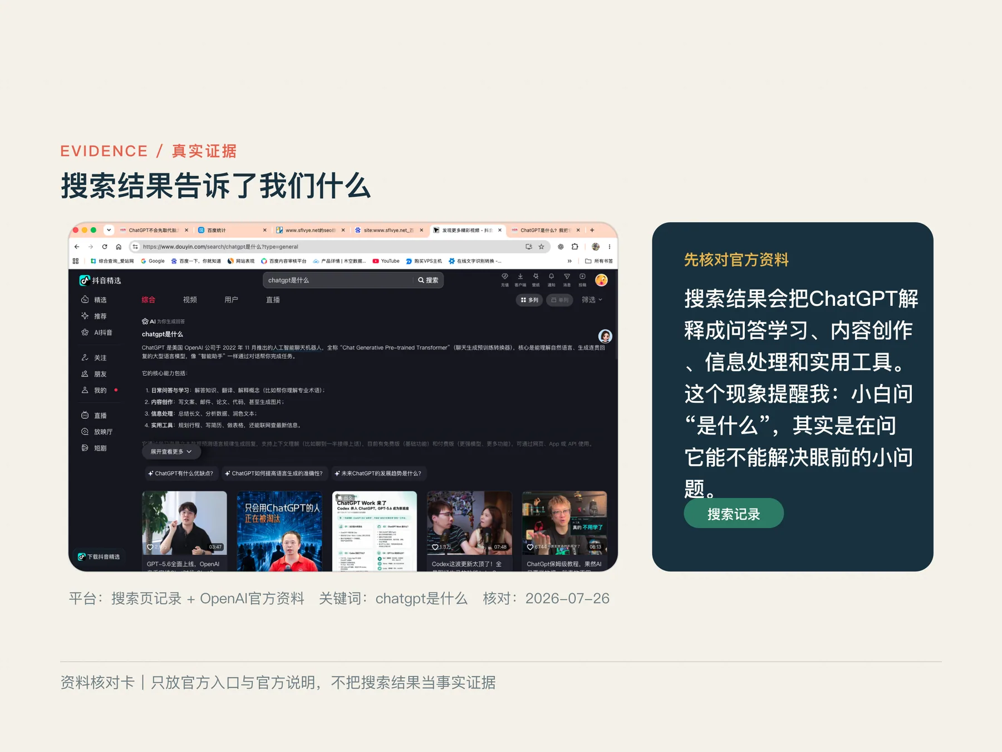Open the 购买VPS主机 bookmark
The height and width of the screenshot is (752, 1002).
(424, 261)
